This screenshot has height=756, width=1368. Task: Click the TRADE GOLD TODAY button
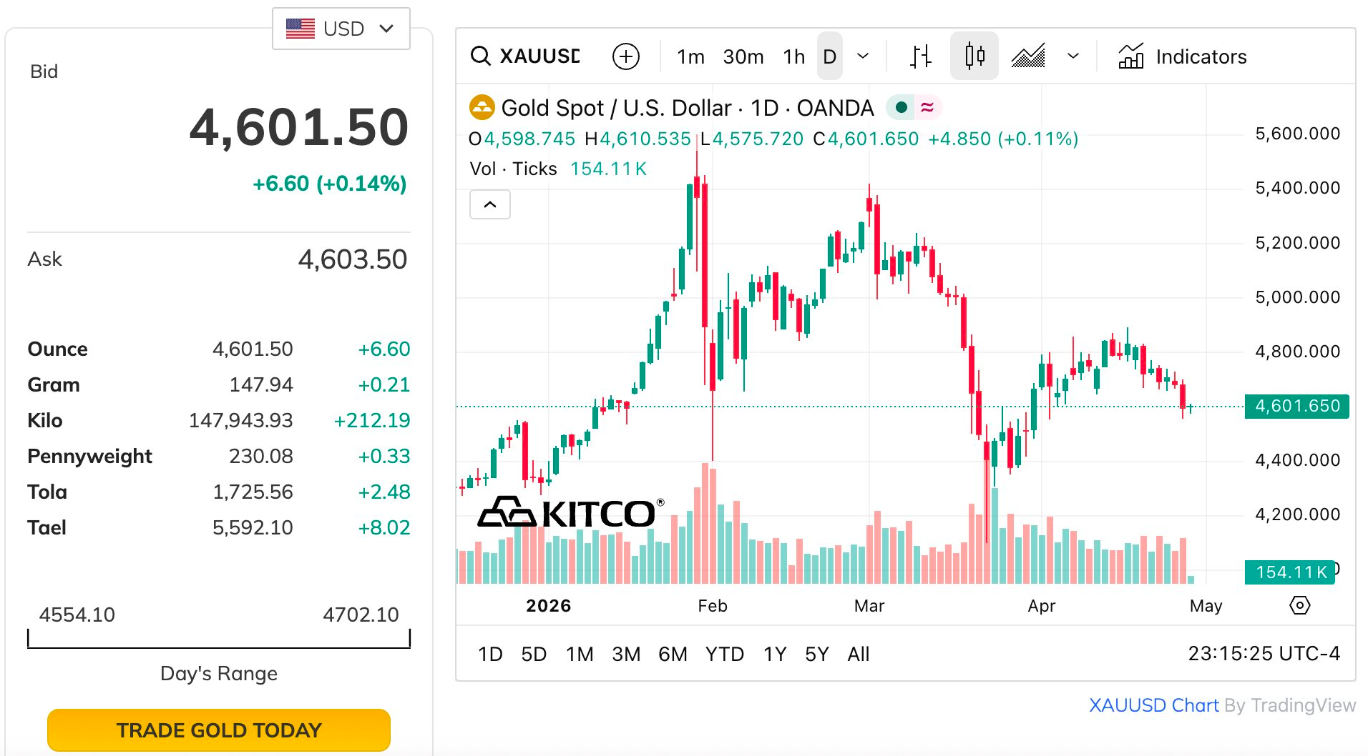(219, 730)
